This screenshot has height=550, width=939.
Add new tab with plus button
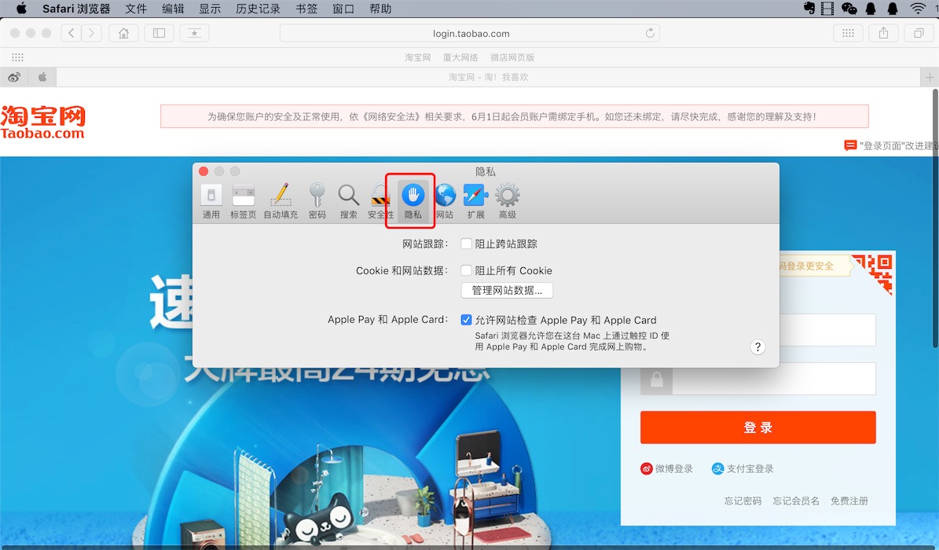(930, 77)
